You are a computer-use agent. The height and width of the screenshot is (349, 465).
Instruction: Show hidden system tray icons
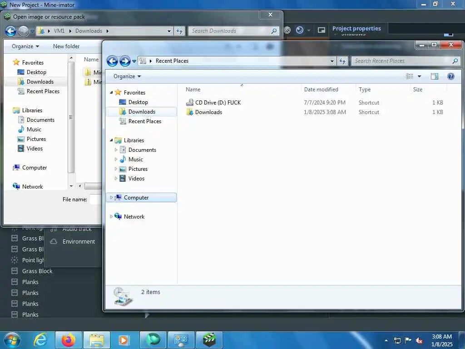point(386,340)
